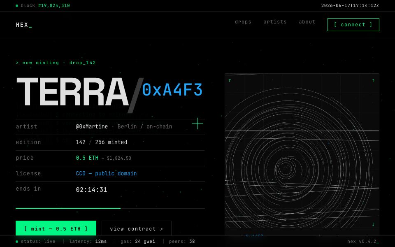Image resolution: width=395 pixels, height=247 pixels.
Task: Click the hex_v0.4.2 version label
Action: 363,242
